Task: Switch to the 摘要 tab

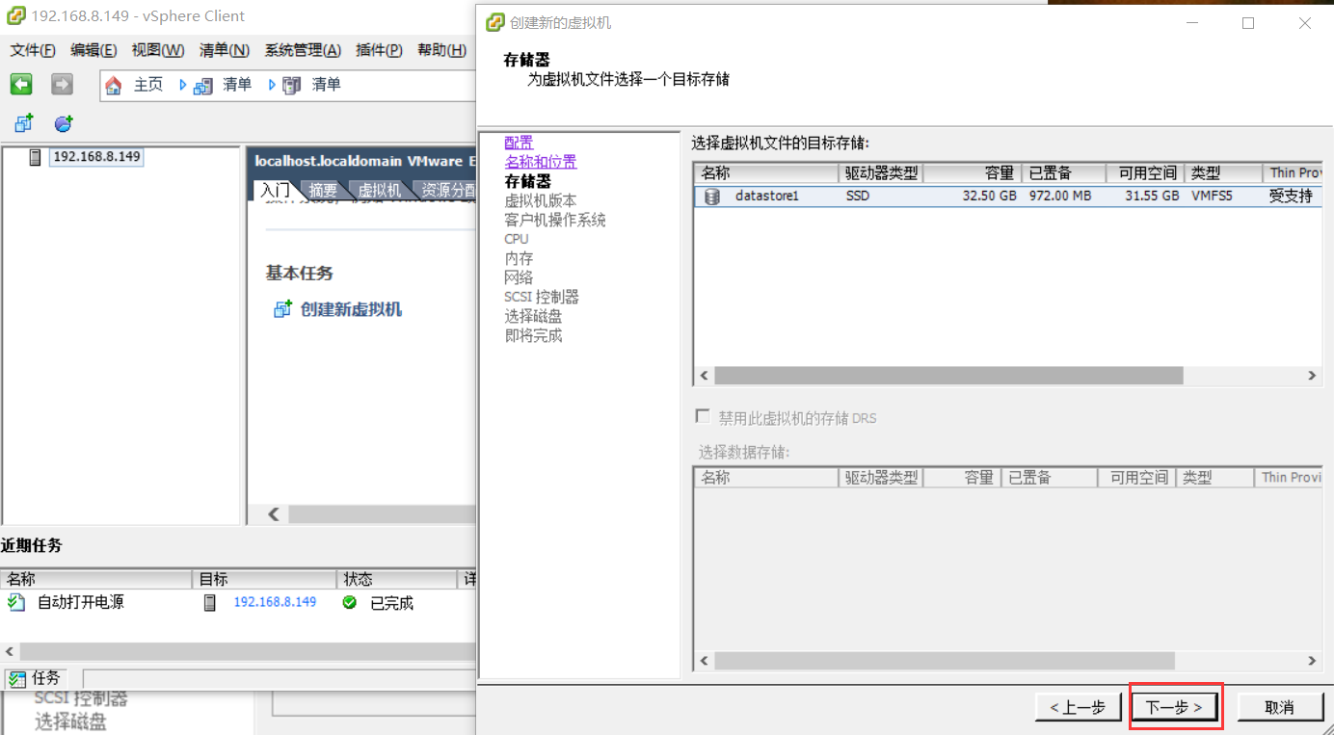Action: (323, 190)
